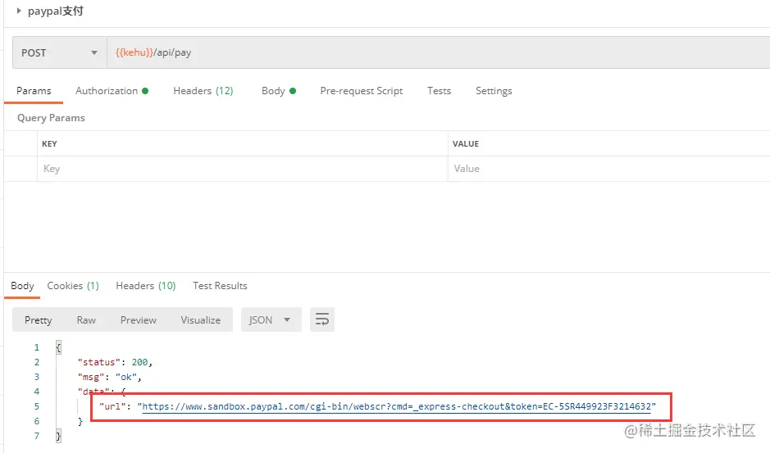Expand the paypal支付 request title arrow
Image resolution: width=770 pixels, height=453 pixels.
pos(19,11)
